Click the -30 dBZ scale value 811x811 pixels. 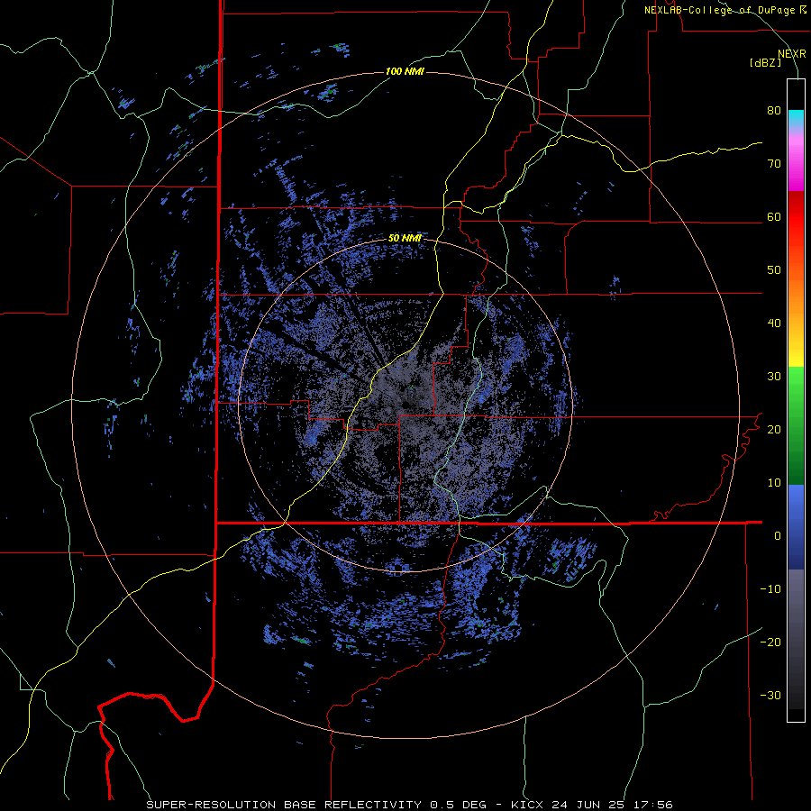pyautogui.click(x=770, y=695)
